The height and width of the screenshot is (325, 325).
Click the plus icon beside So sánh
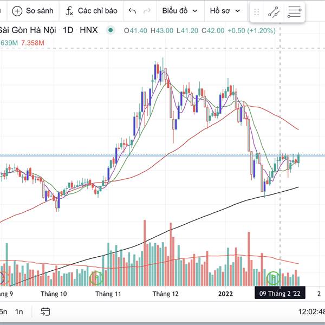point(17,11)
